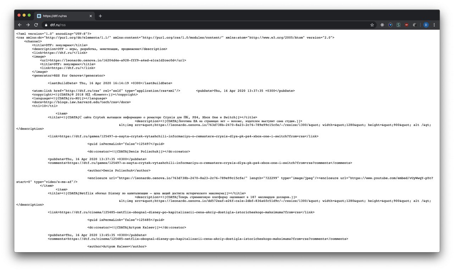Click img src dd572eaf Netflix image line

275,201
